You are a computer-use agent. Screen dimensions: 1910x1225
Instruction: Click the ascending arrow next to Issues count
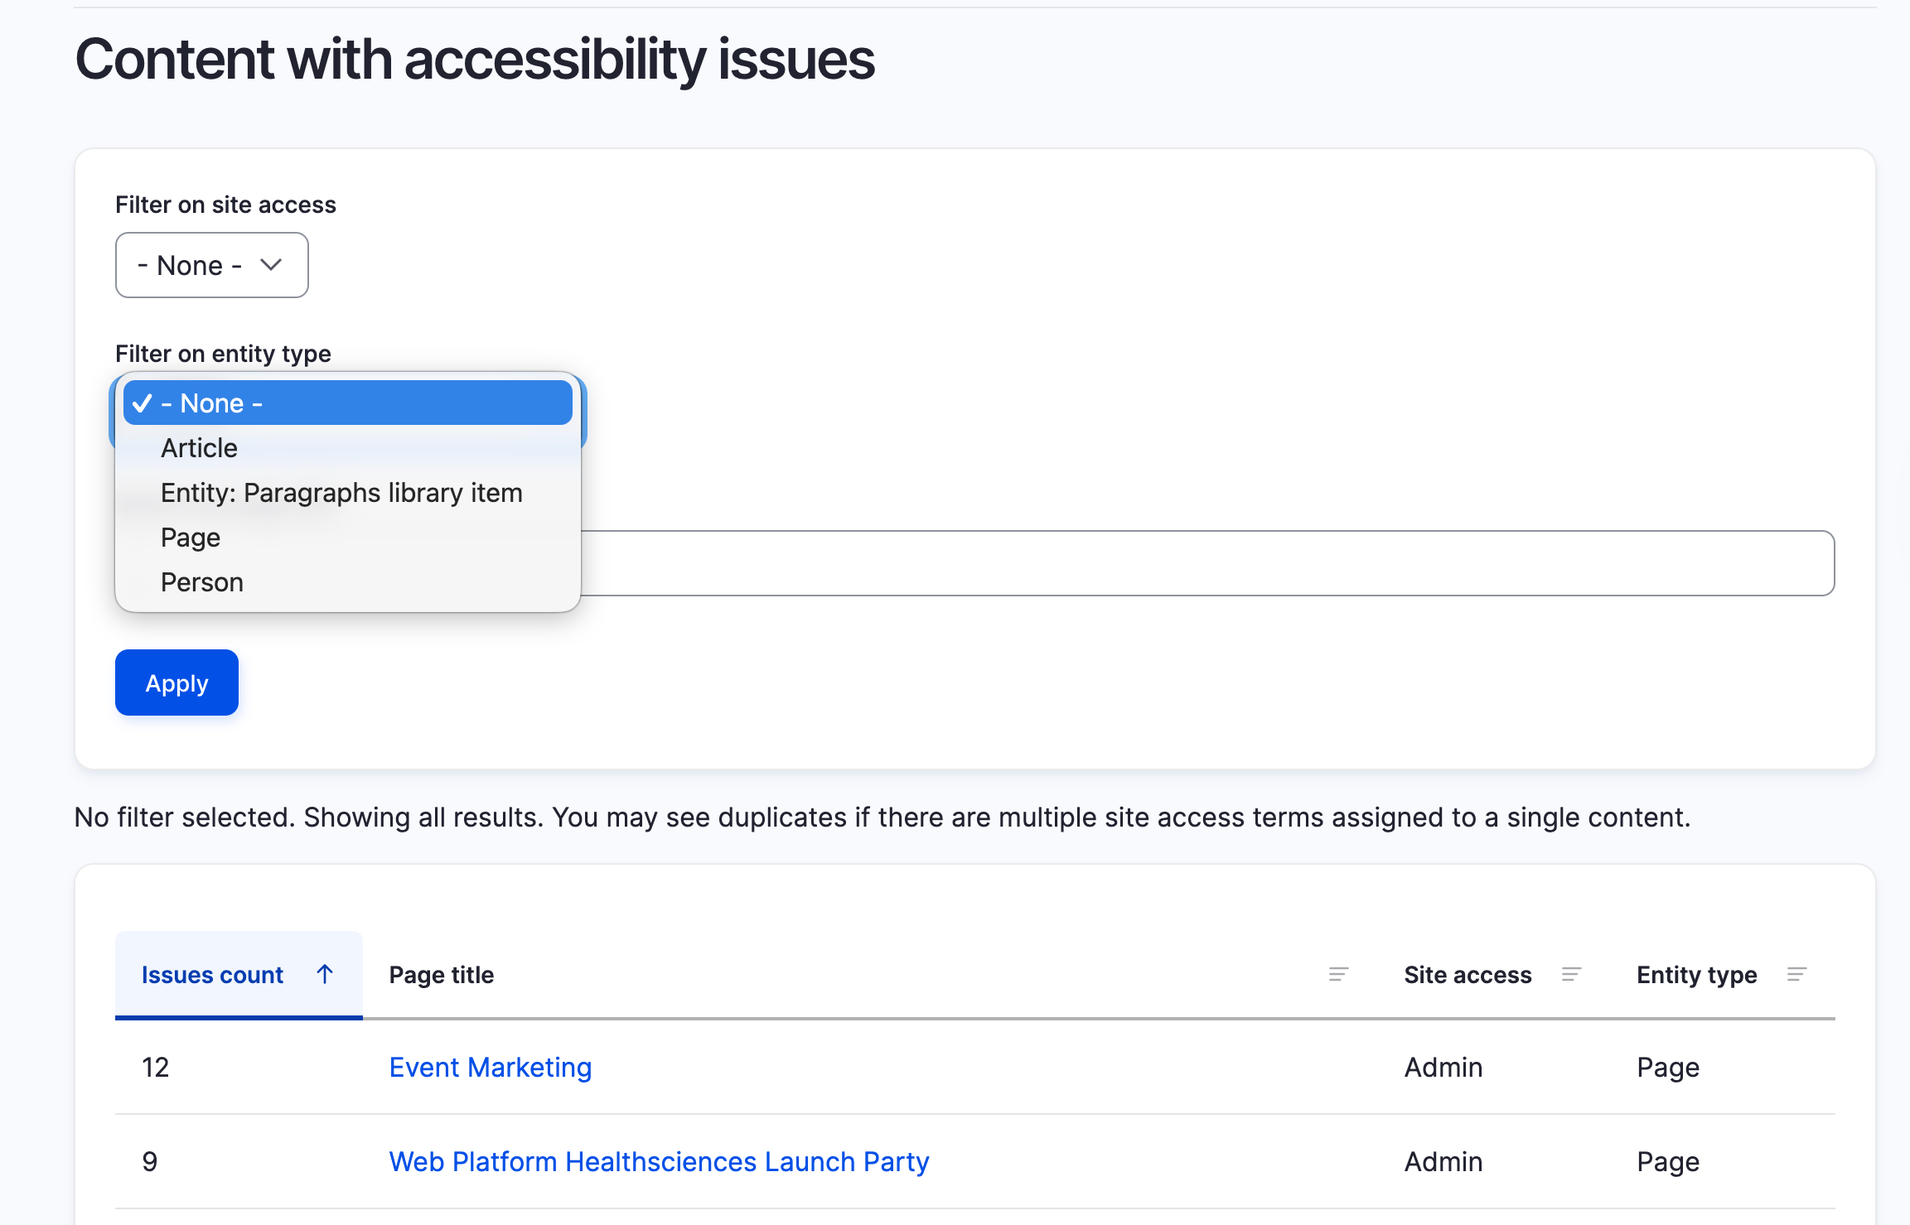click(325, 974)
